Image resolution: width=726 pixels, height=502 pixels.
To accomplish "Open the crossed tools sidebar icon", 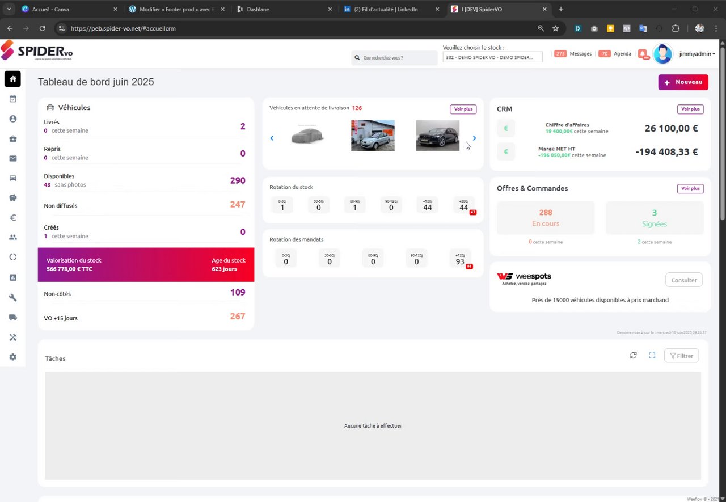I will coord(12,338).
